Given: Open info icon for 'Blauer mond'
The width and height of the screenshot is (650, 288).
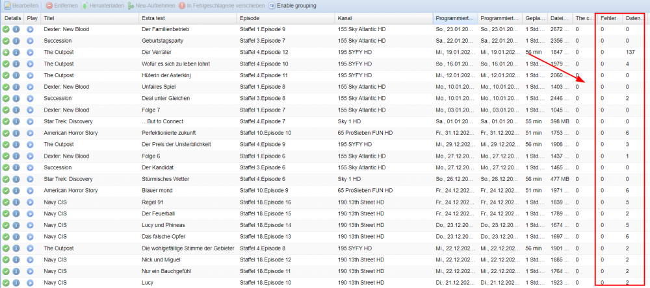Looking at the screenshot, I should tap(16, 191).
